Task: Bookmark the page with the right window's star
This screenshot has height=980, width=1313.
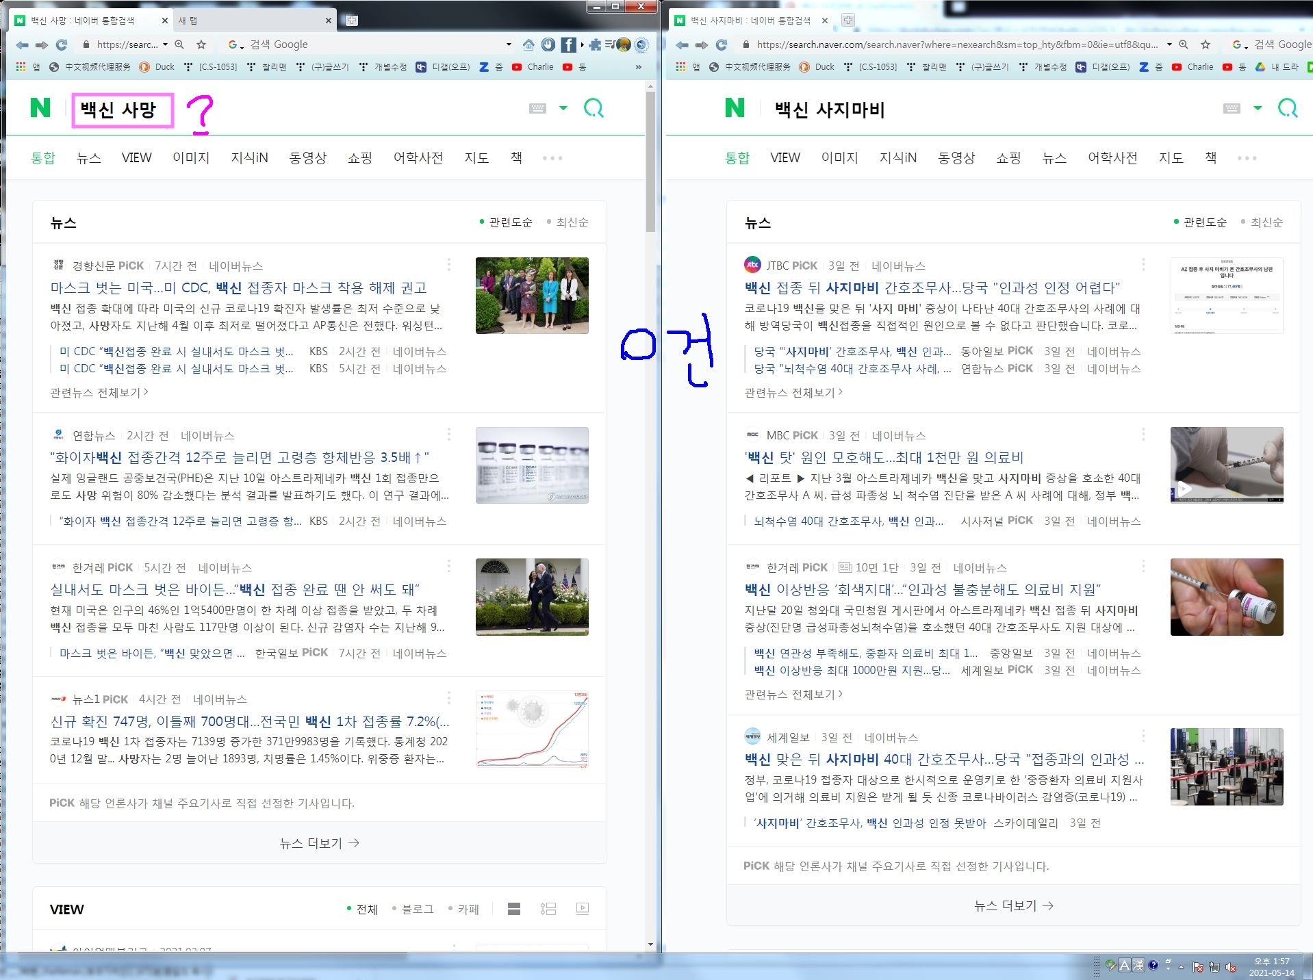Action: click(1206, 44)
